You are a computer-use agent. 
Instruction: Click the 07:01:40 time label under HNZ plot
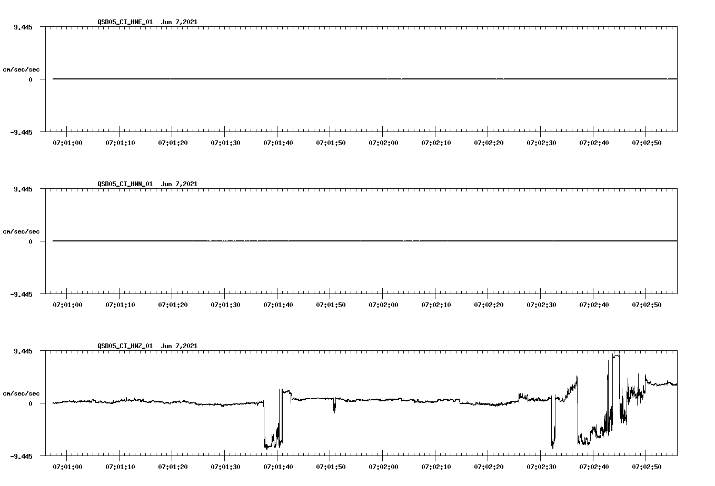coord(278,467)
